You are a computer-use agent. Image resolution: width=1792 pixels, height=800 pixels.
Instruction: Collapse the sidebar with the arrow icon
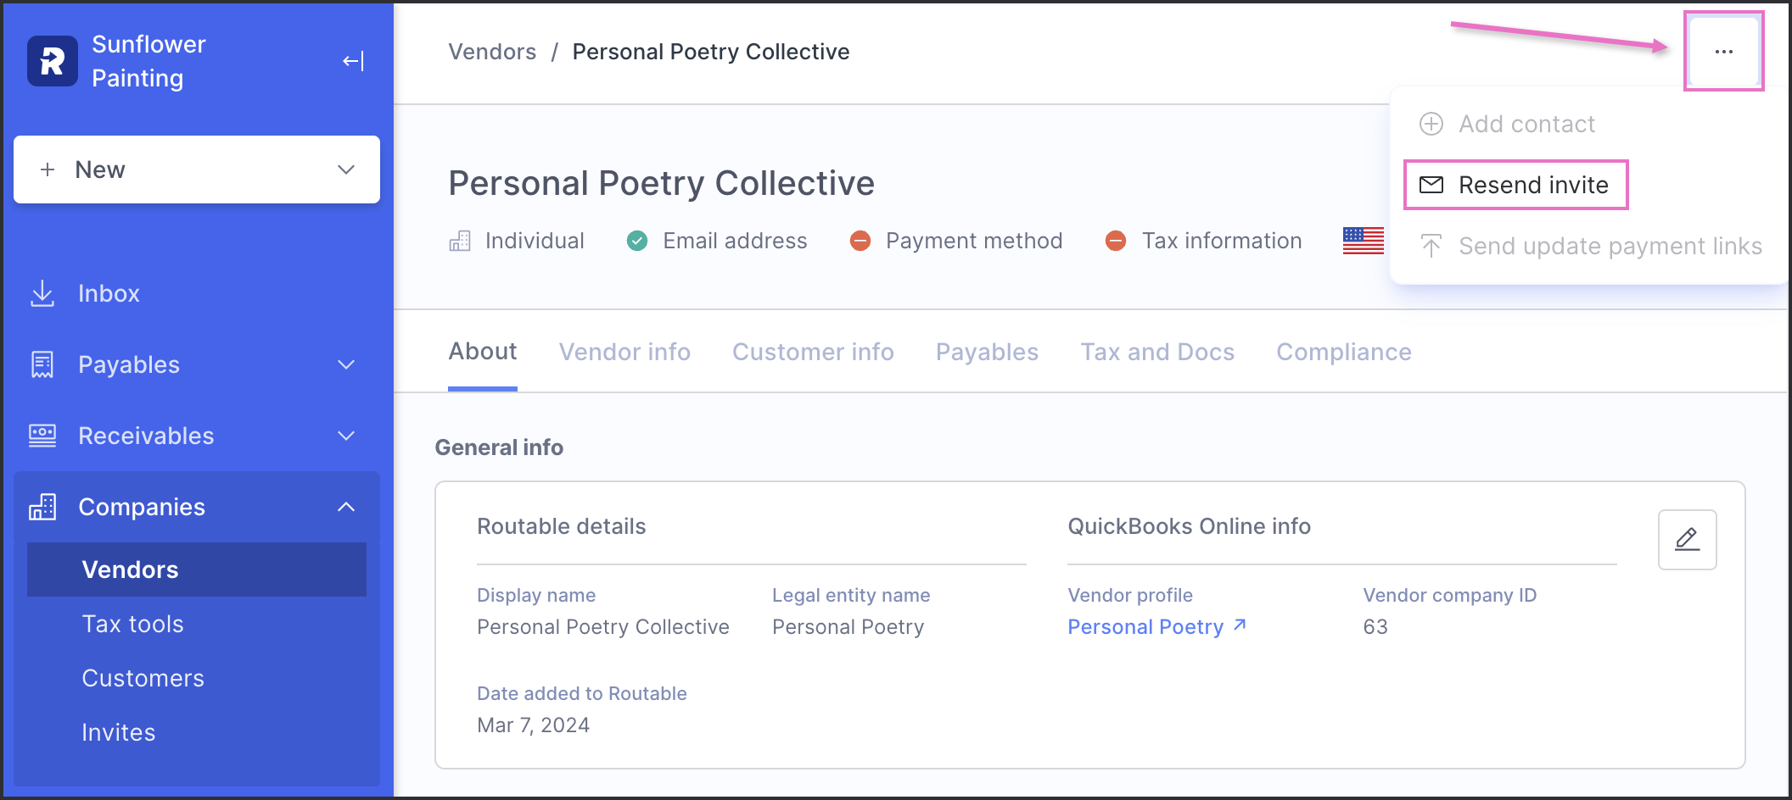point(353,61)
